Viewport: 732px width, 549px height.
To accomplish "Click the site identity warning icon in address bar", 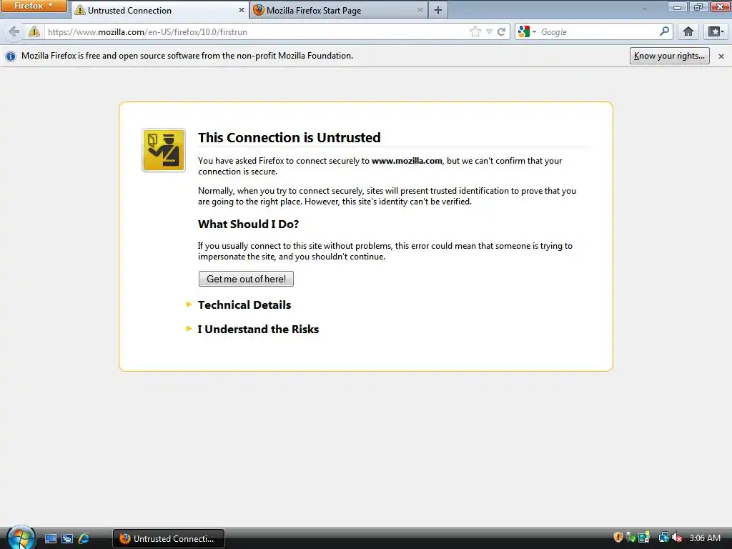I will tap(34, 31).
